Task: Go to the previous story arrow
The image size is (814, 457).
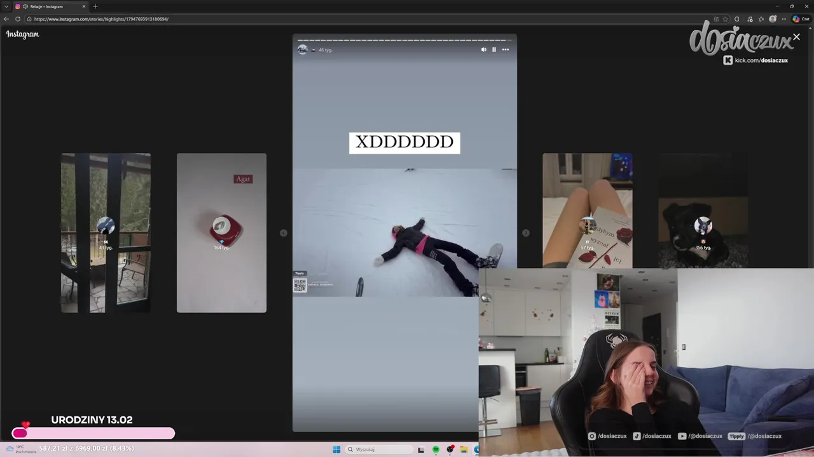Action: 284,233
